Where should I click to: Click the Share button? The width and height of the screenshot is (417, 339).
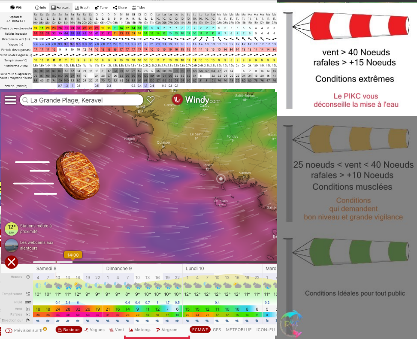tap(120, 7)
